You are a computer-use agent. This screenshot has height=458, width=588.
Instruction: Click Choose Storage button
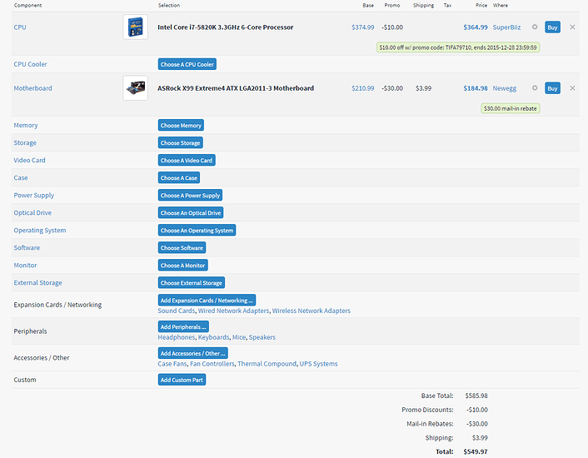pyautogui.click(x=181, y=142)
